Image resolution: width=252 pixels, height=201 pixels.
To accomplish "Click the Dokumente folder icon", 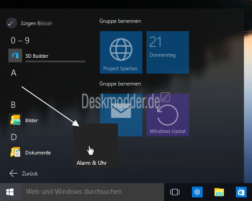I will point(15,152).
